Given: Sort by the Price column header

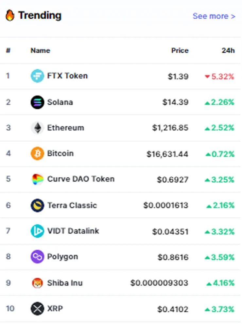Looking at the screenshot, I should pyautogui.click(x=180, y=50).
